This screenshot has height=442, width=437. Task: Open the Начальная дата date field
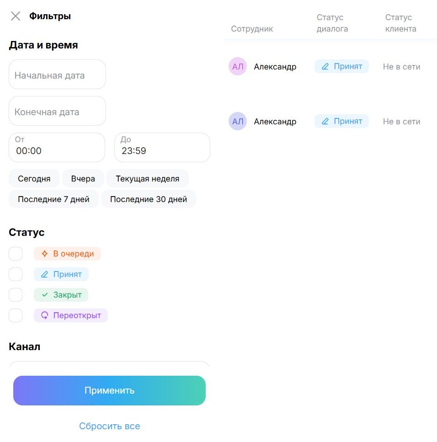pos(57,75)
